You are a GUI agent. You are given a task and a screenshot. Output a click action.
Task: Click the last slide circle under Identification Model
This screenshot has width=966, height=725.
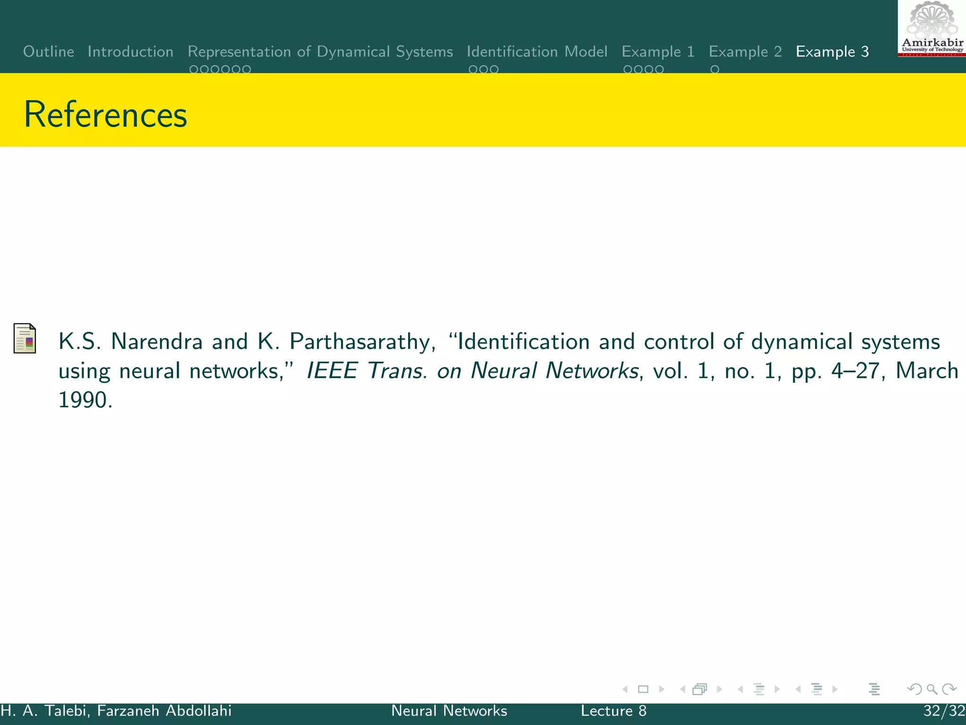[x=494, y=69]
